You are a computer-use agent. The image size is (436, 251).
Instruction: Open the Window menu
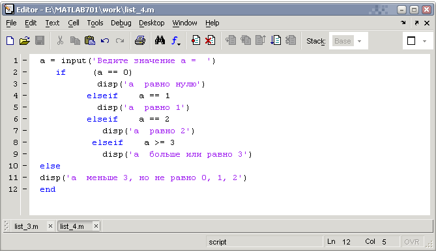184,23
